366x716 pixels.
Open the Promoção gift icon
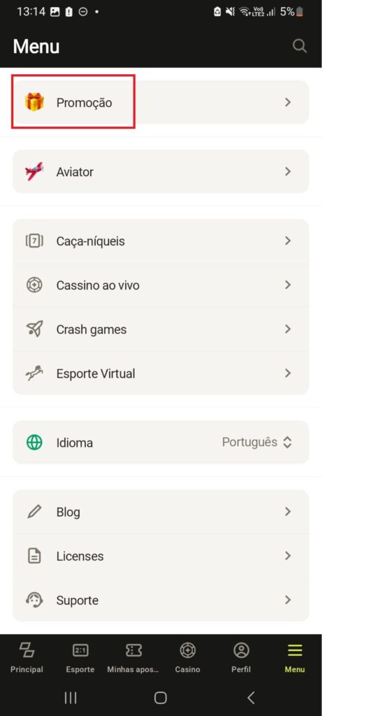(x=34, y=102)
